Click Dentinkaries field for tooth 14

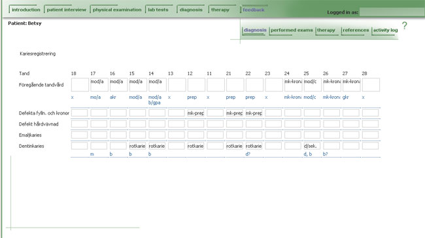[x=157, y=146]
